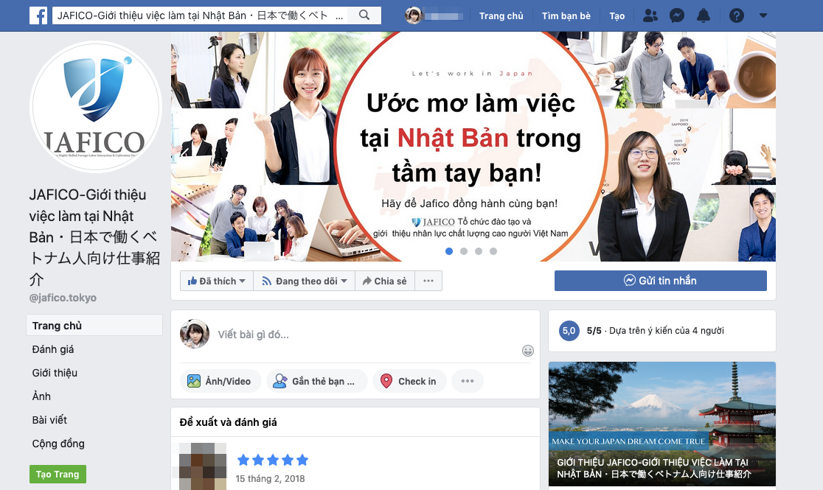This screenshot has width=823, height=490.
Task: Click Gửi tin nhắn button
Action: (660, 281)
